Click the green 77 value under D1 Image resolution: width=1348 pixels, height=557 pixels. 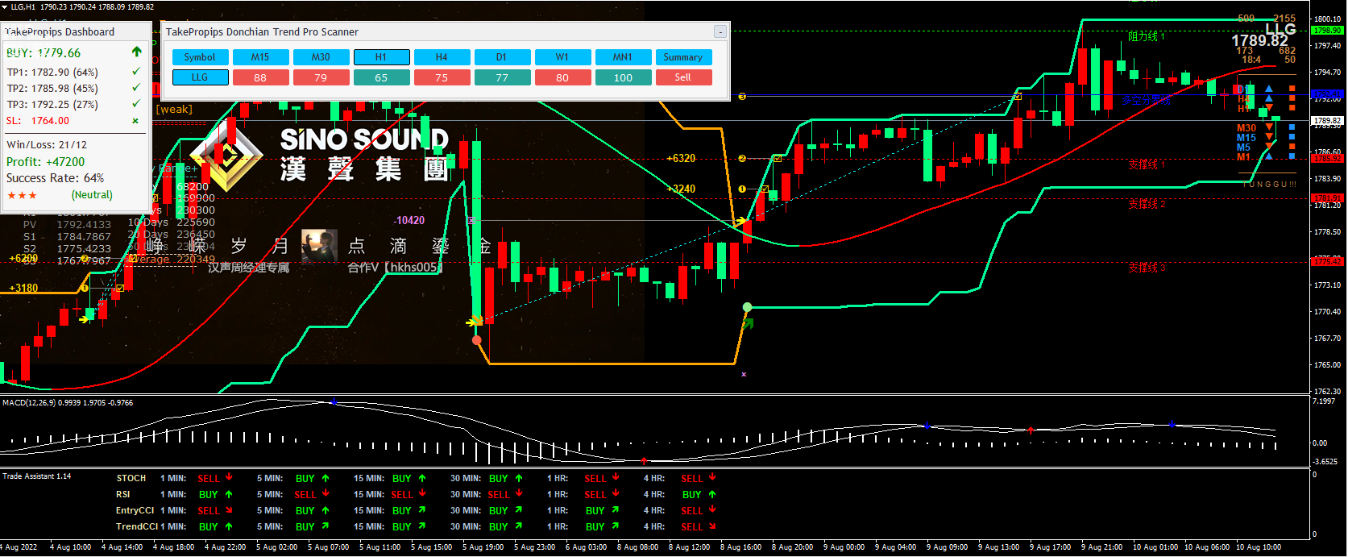(502, 77)
